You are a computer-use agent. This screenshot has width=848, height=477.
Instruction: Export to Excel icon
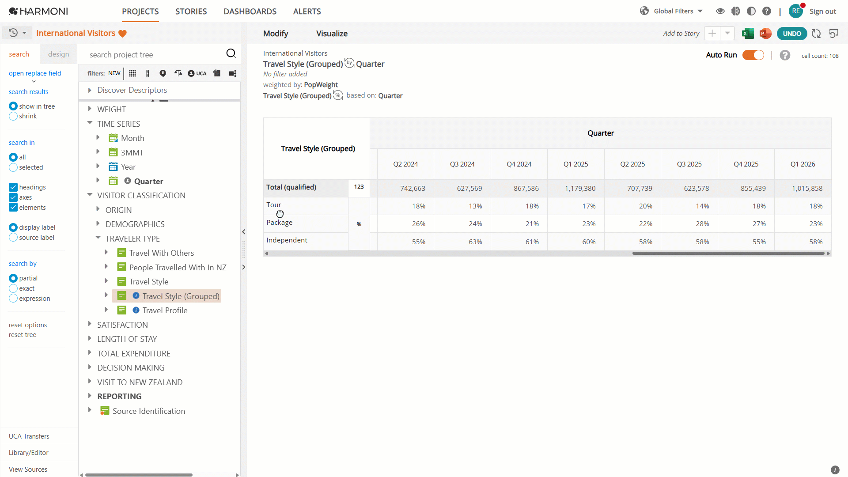coord(748,34)
